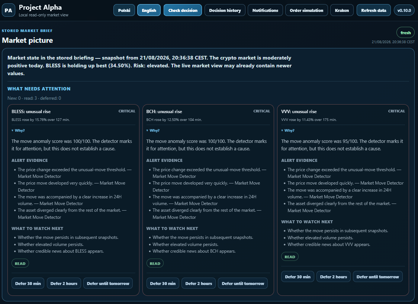Click CRITICAL label on the VVV card
Image resolution: width=418 pixels, height=304 pixels.
[396, 111]
